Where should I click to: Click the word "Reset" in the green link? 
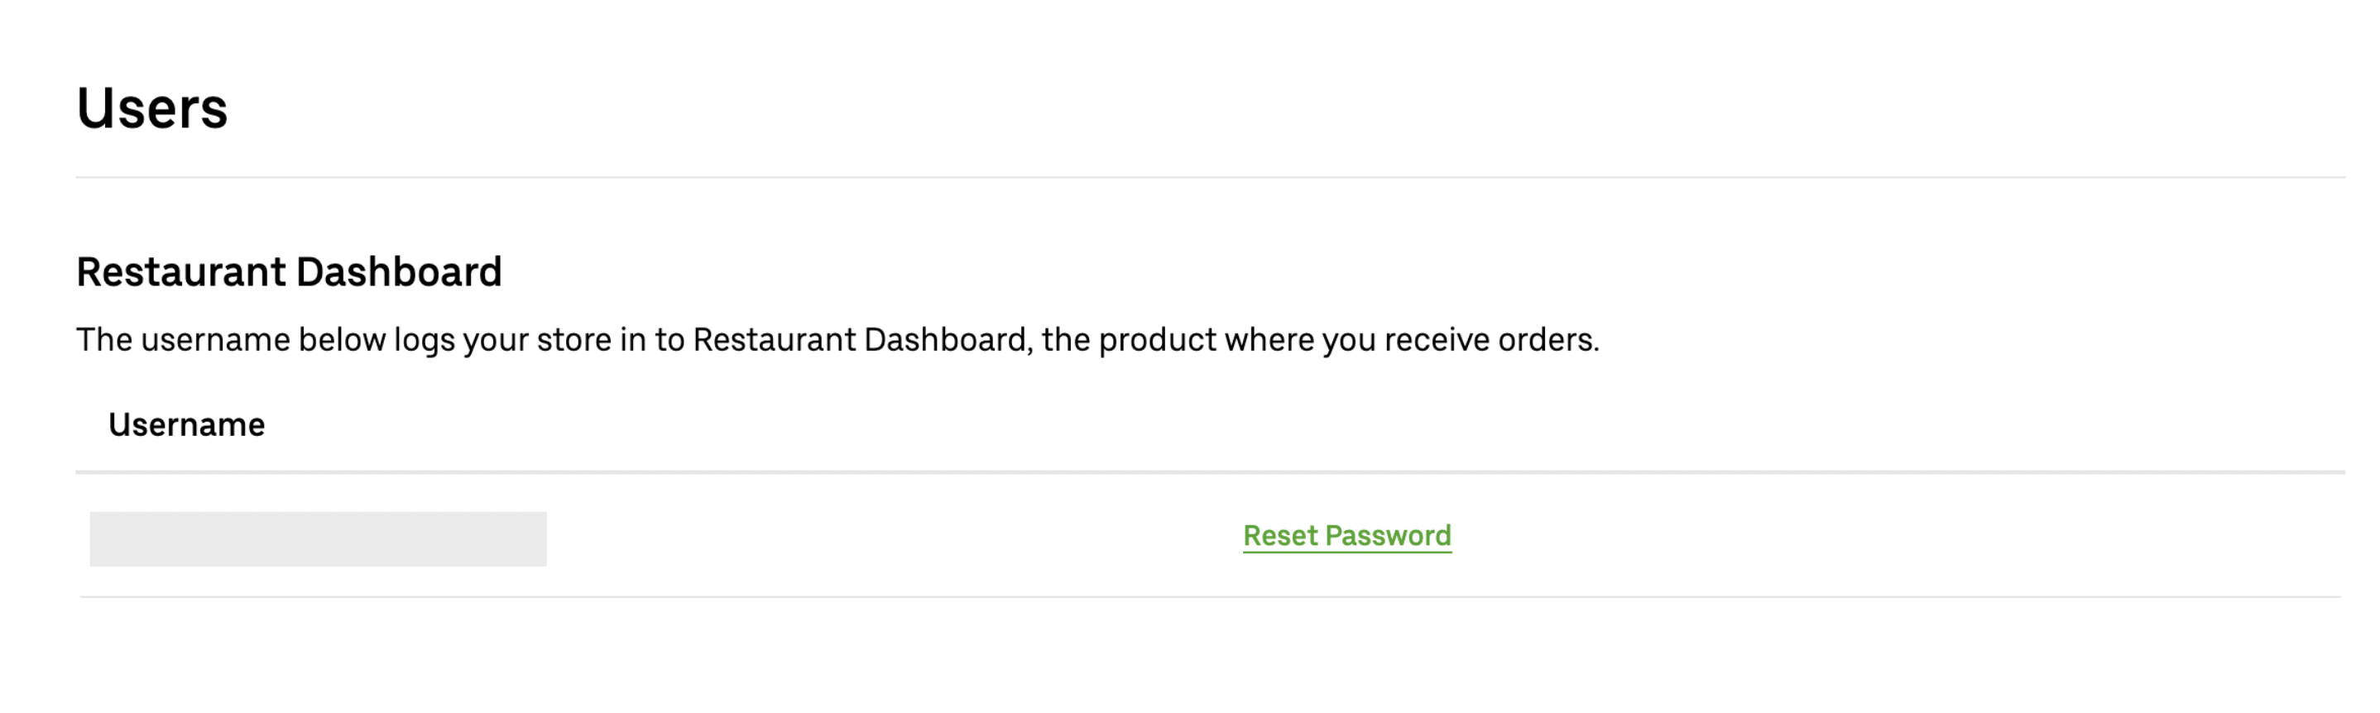point(1279,536)
